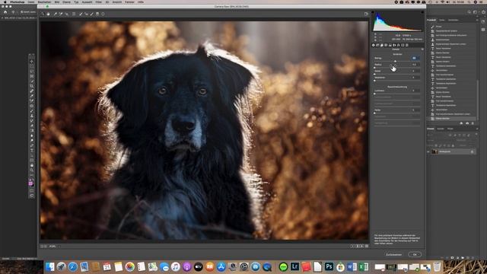Open the Presets panel icon
The width and height of the screenshot is (487, 274).
click(406, 45)
